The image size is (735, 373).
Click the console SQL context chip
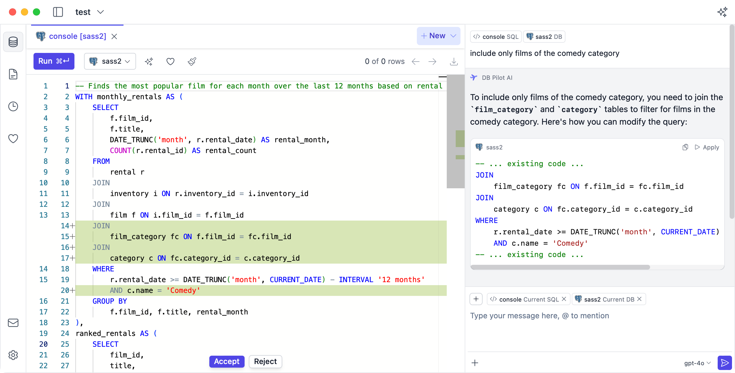(x=496, y=37)
